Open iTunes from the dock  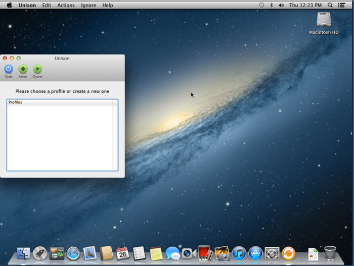point(239,253)
